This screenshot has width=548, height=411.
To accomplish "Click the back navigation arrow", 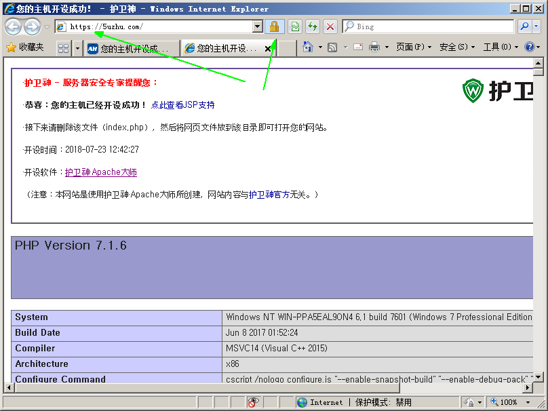I will [13, 26].
